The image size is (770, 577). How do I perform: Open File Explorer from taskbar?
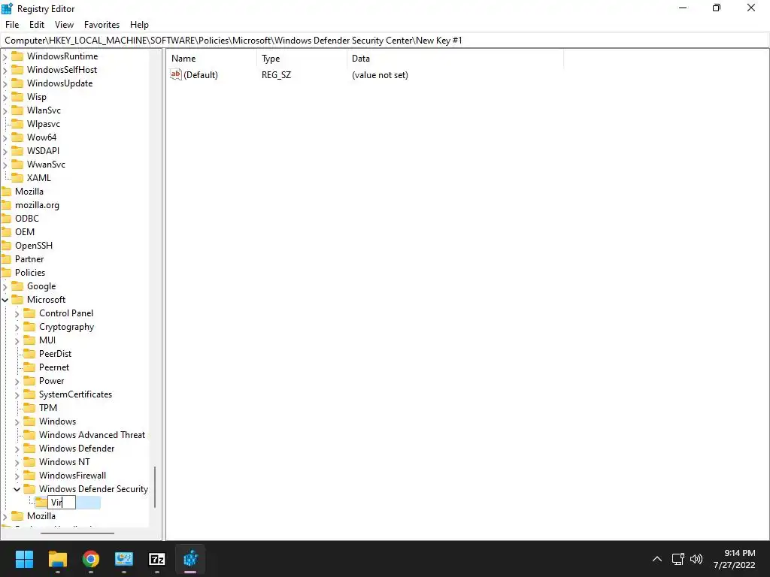[57, 559]
